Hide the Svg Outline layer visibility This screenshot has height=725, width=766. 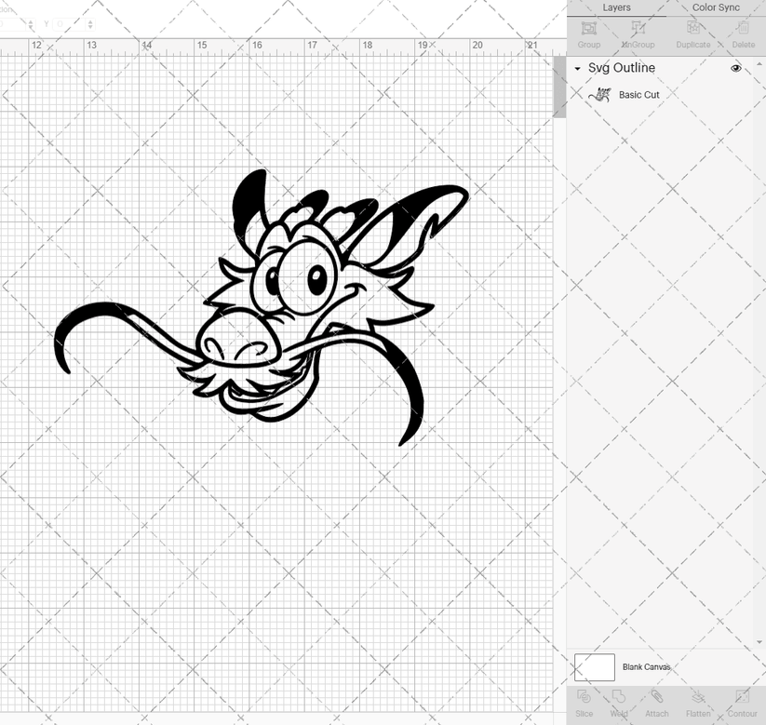(x=735, y=68)
